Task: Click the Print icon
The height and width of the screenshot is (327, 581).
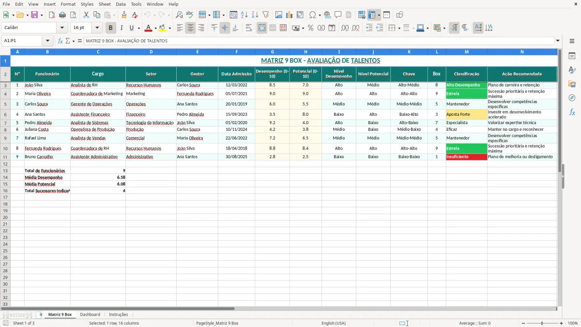Action: tap(62, 15)
